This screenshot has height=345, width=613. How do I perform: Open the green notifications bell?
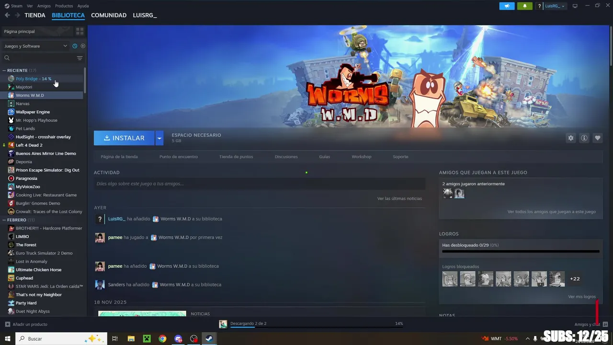tap(524, 6)
